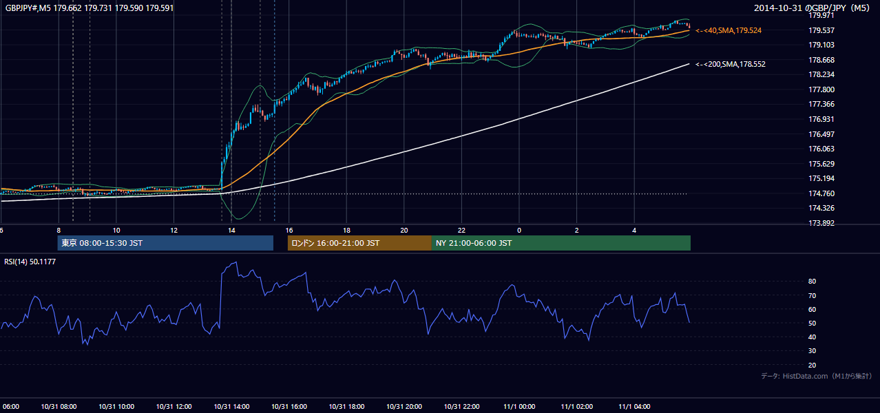Click the 11/1 04:00 bottom time label
Screen dimensions: 880x413
pyautogui.click(x=634, y=406)
